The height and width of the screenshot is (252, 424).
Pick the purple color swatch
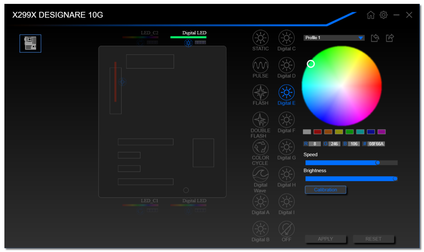pyautogui.click(x=381, y=132)
